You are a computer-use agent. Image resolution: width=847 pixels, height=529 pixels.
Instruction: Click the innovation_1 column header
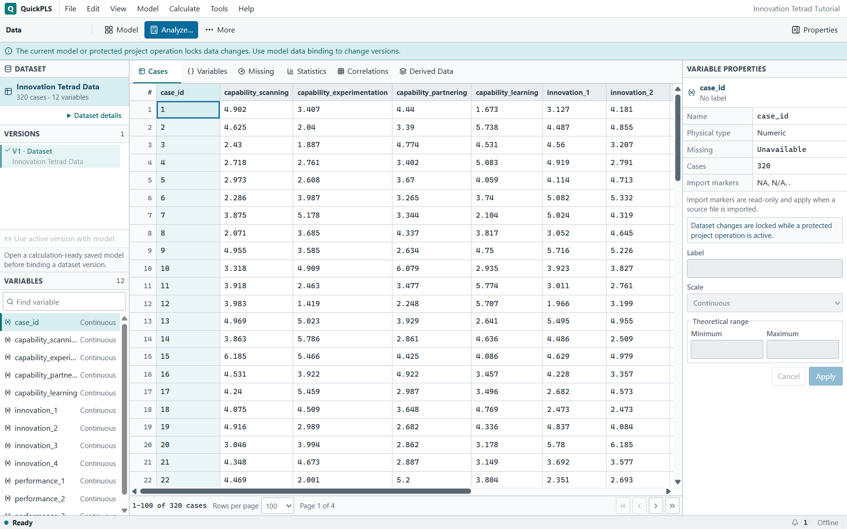click(574, 92)
